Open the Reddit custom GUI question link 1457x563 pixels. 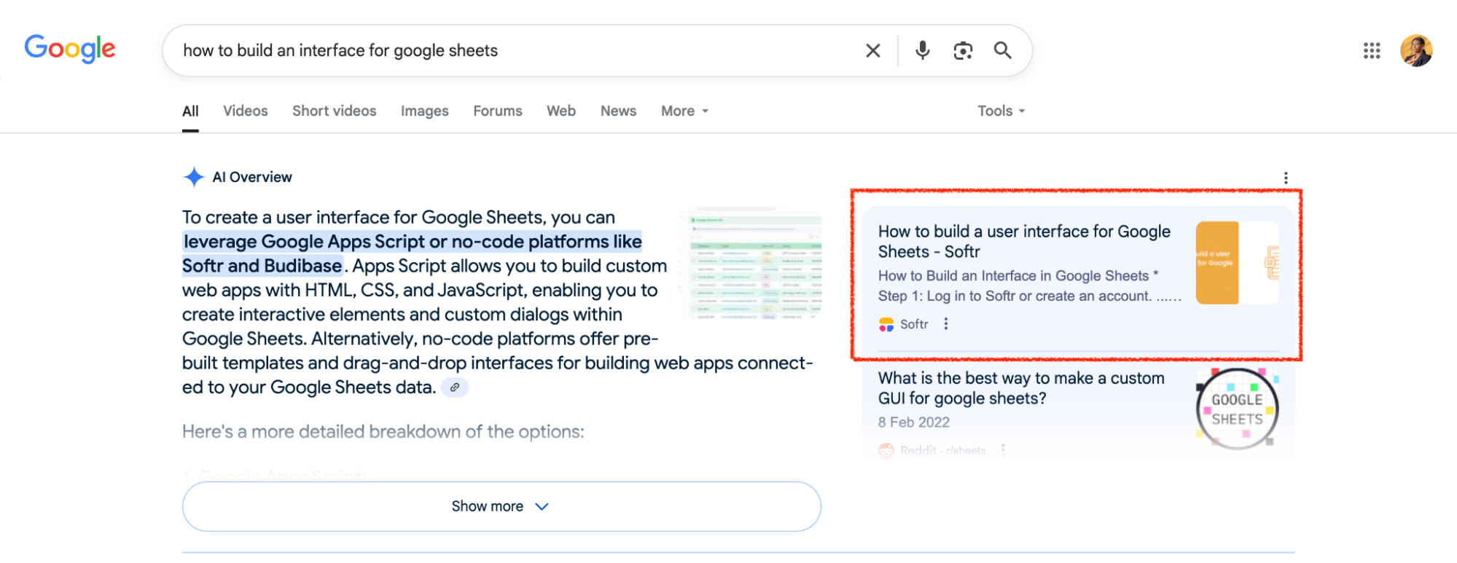coord(1020,388)
